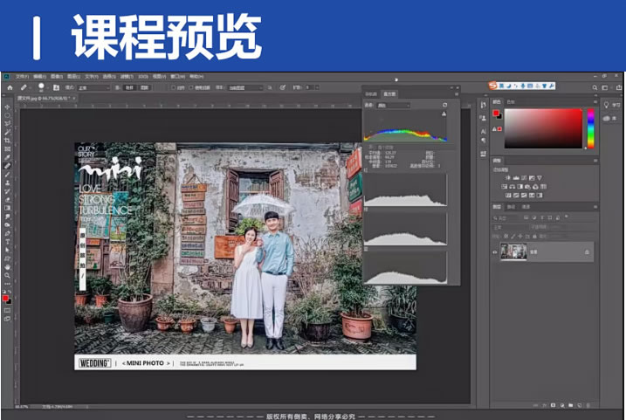Toggle the second checkbox in options bar

point(191,87)
